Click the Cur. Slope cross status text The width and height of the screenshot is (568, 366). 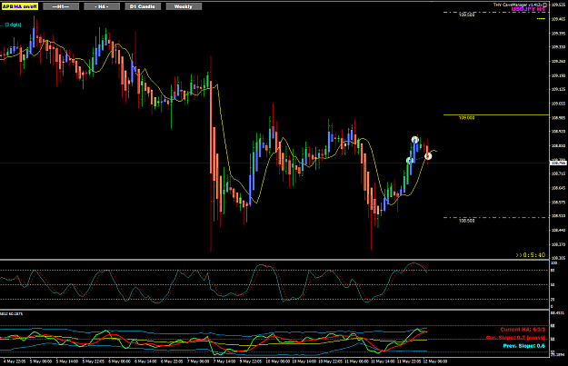tap(515, 338)
